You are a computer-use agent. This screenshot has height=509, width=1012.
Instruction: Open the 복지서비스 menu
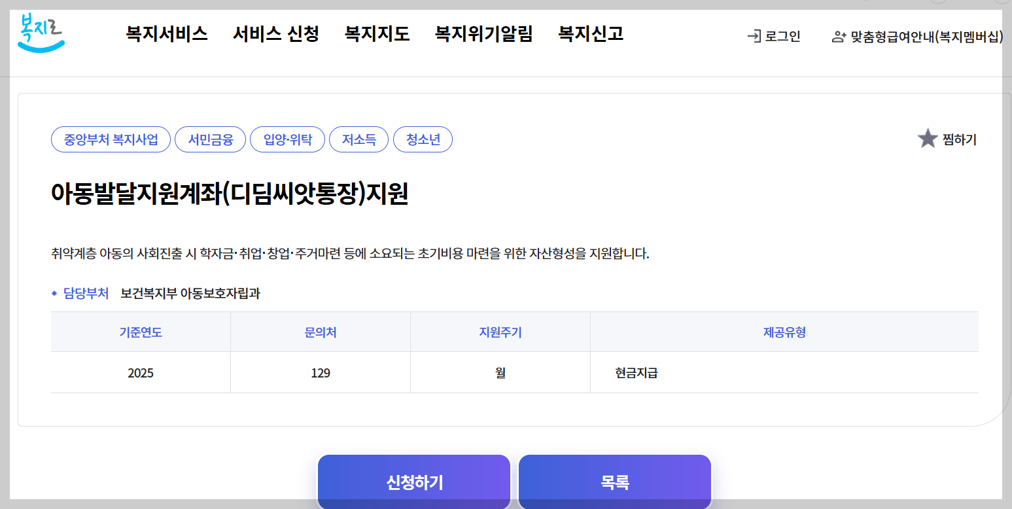tap(167, 35)
